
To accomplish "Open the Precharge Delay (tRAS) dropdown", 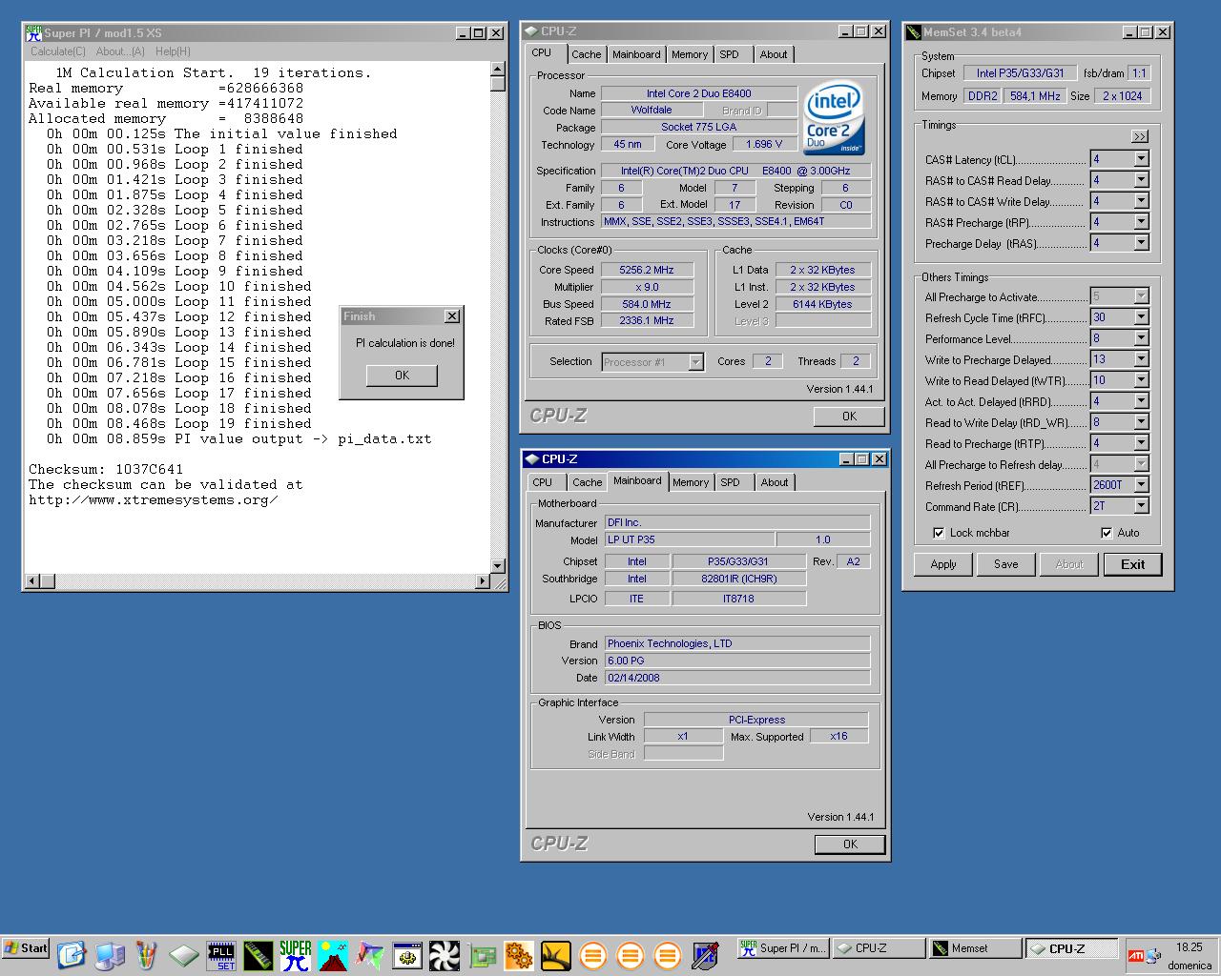I will pos(1141,243).
